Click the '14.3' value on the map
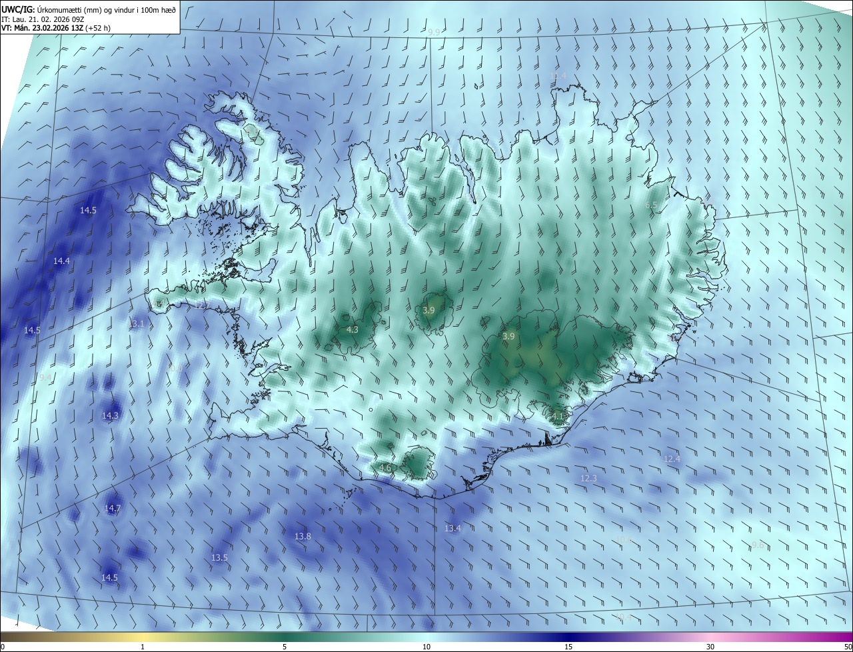Viewport: 853px width, 652px height. pyautogui.click(x=110, y=415)
